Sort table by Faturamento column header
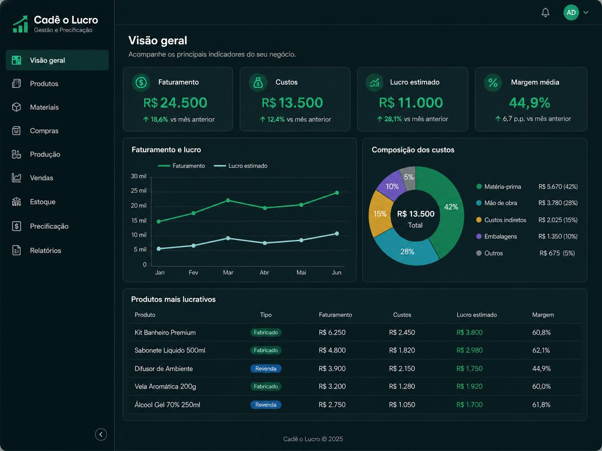 click(335, 315)
